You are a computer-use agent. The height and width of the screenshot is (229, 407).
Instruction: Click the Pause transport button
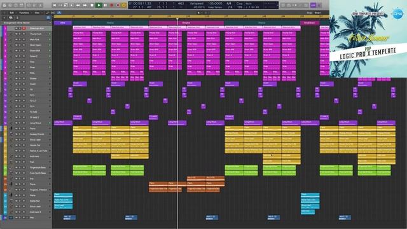pos(105,5)
